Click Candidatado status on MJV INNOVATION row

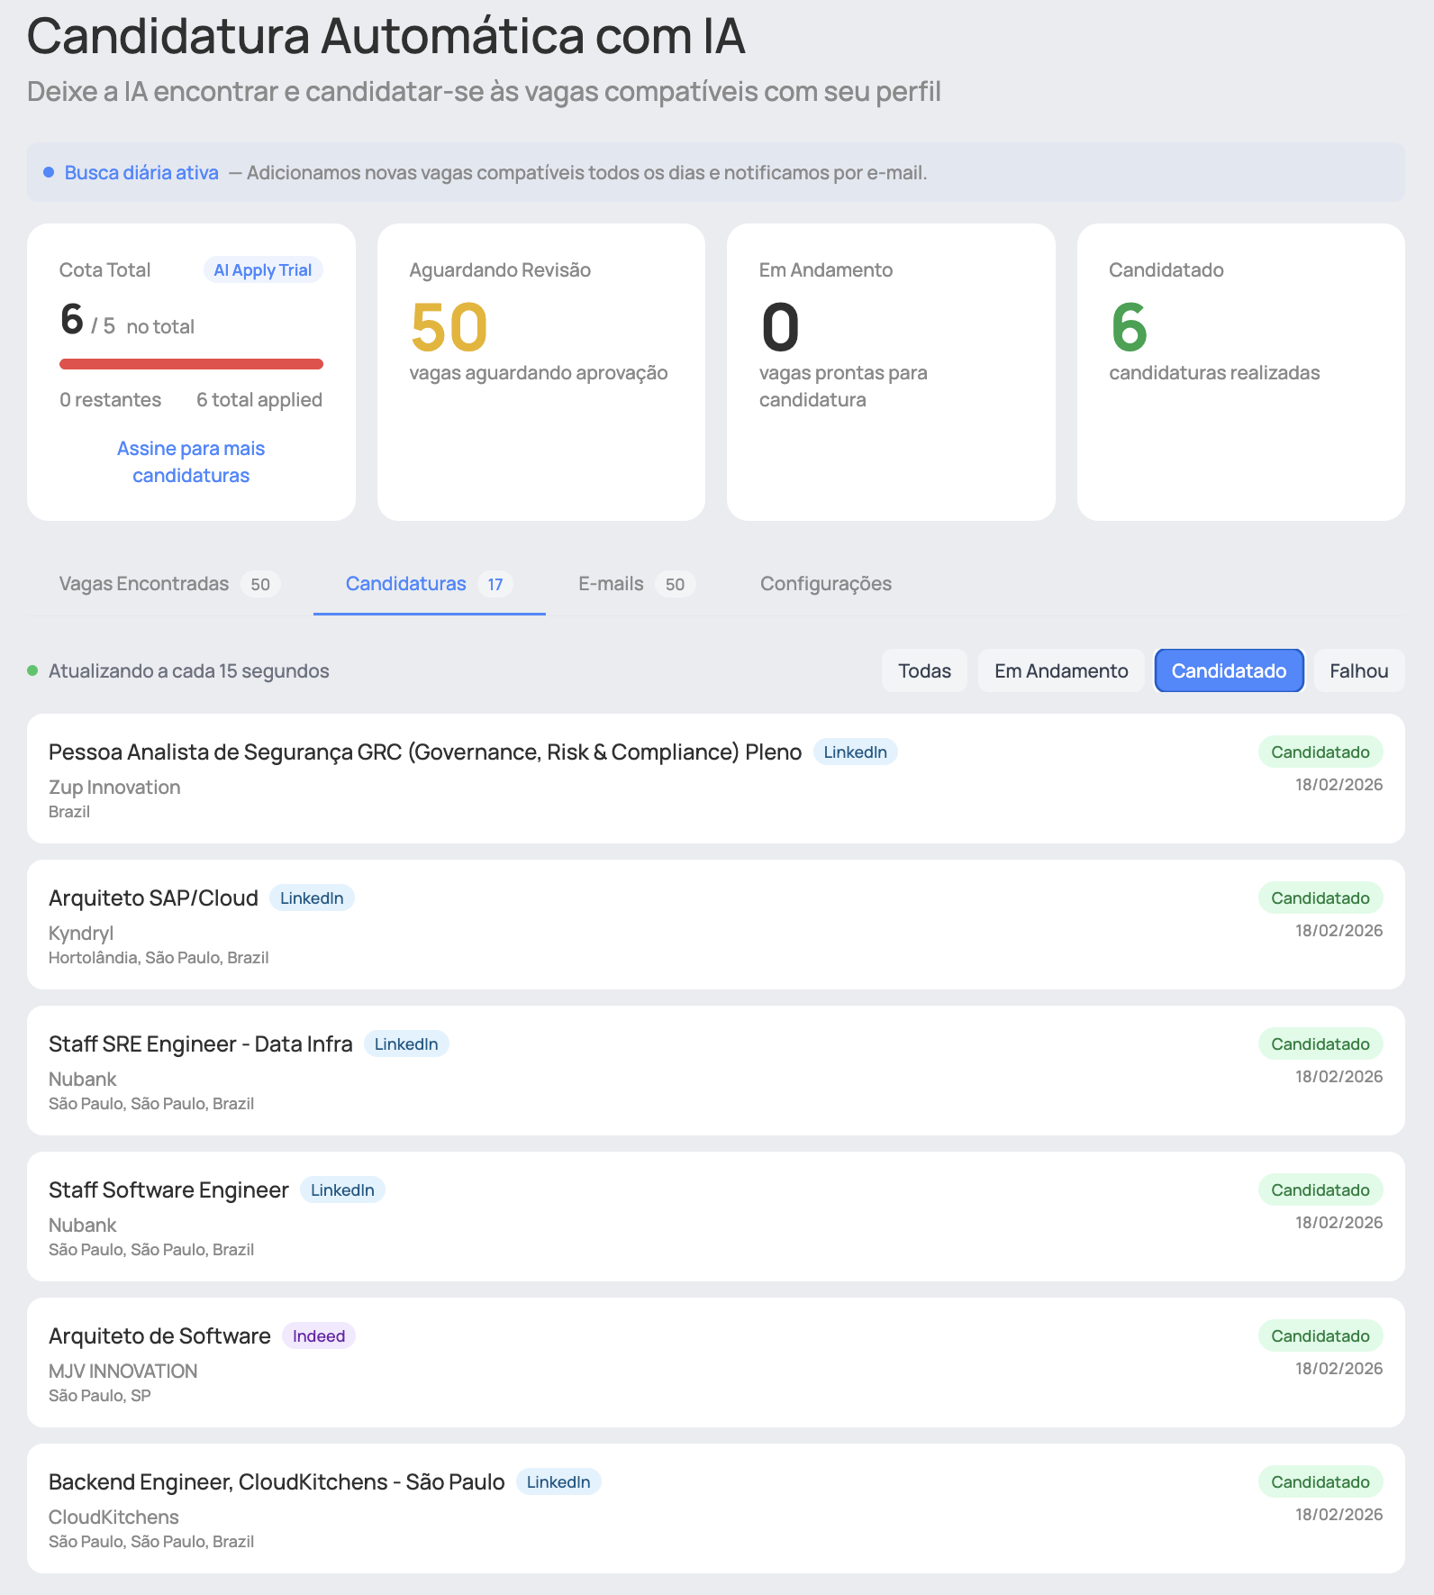[x=1321, y=1335]
